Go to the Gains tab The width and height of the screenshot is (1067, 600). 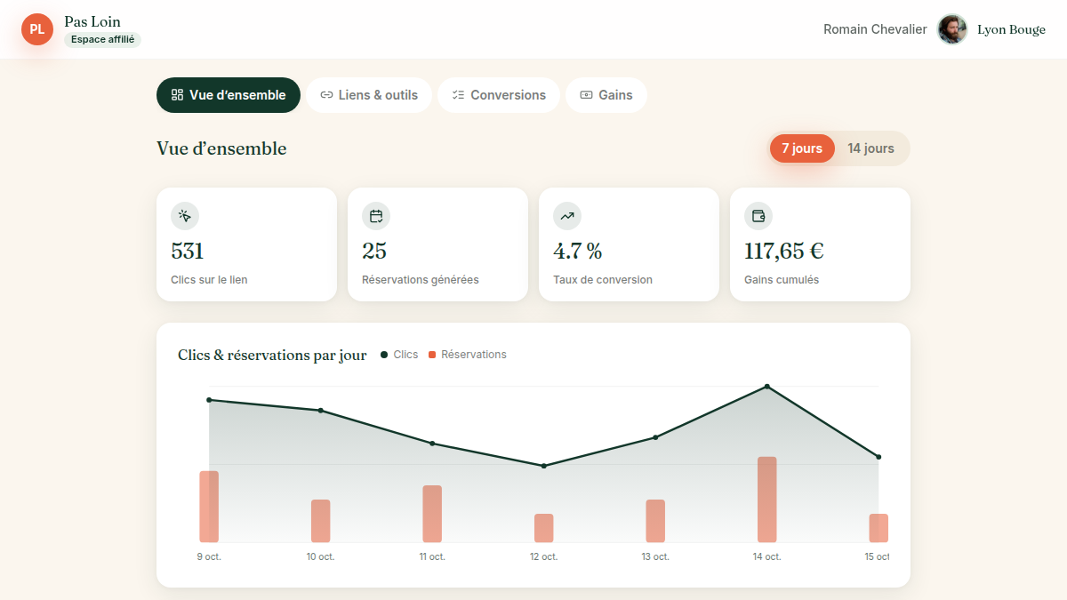[606, 95]
